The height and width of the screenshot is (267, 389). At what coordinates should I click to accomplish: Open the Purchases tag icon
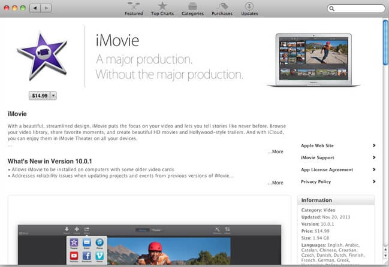[222, 6]
